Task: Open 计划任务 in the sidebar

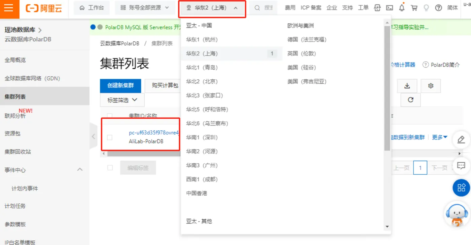Action: (x=15, y=206)
